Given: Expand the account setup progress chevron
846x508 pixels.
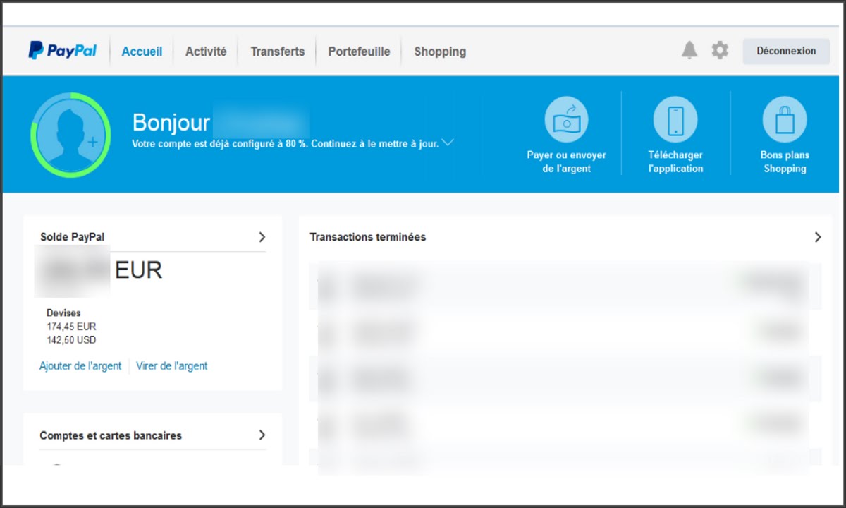Looking at the screenshot, I should tap(447, 143).
